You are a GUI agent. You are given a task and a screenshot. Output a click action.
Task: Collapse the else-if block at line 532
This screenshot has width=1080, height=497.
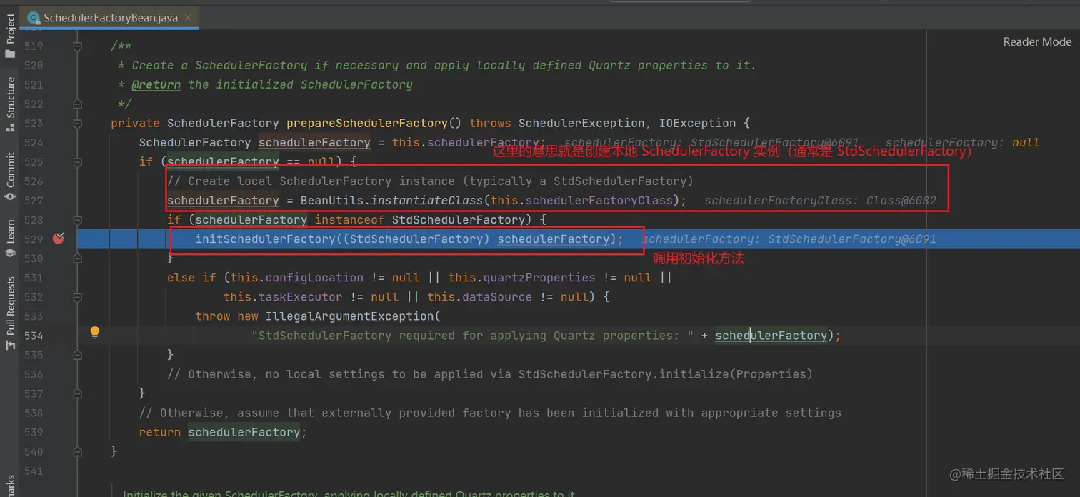click(x=77, y=296)
